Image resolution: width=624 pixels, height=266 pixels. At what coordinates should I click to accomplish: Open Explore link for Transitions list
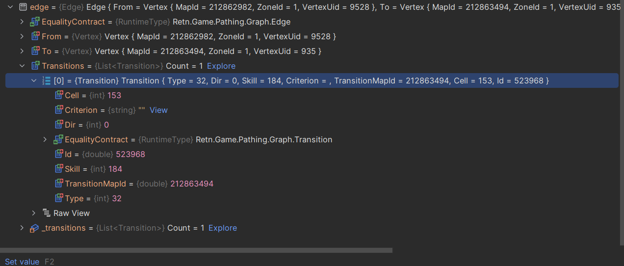tap(221, 66)
